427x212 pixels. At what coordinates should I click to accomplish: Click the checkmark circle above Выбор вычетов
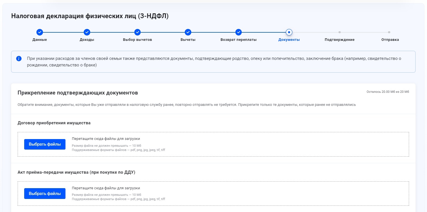(x=137, y=32)
